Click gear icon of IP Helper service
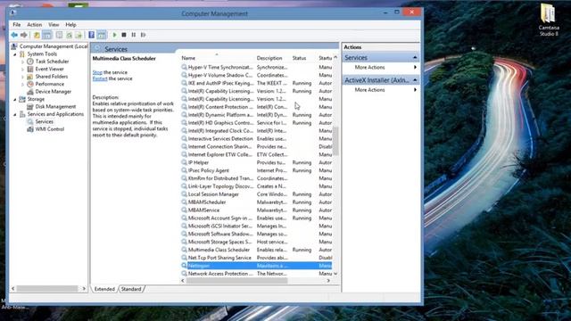This screenshot has width=571, height=321. (x=185, y=162)
